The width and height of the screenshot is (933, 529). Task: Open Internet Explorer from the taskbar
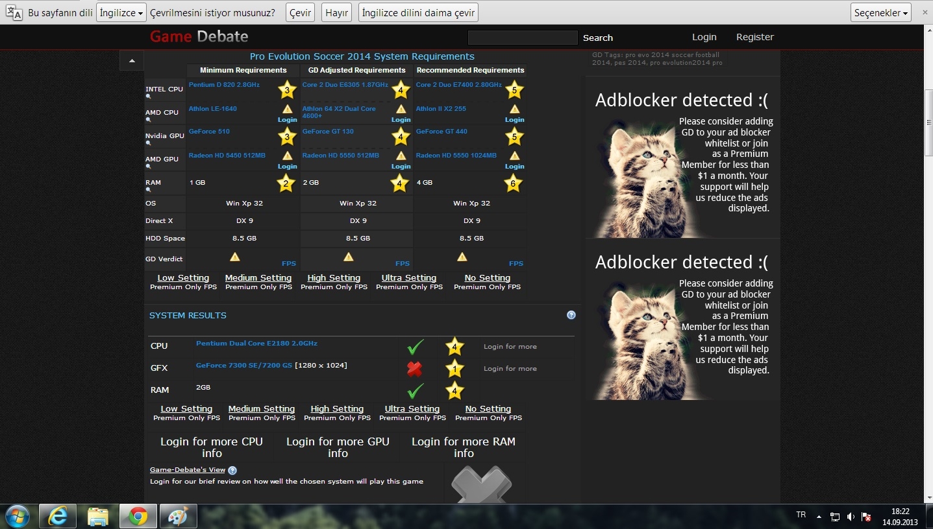coord(57,516)
